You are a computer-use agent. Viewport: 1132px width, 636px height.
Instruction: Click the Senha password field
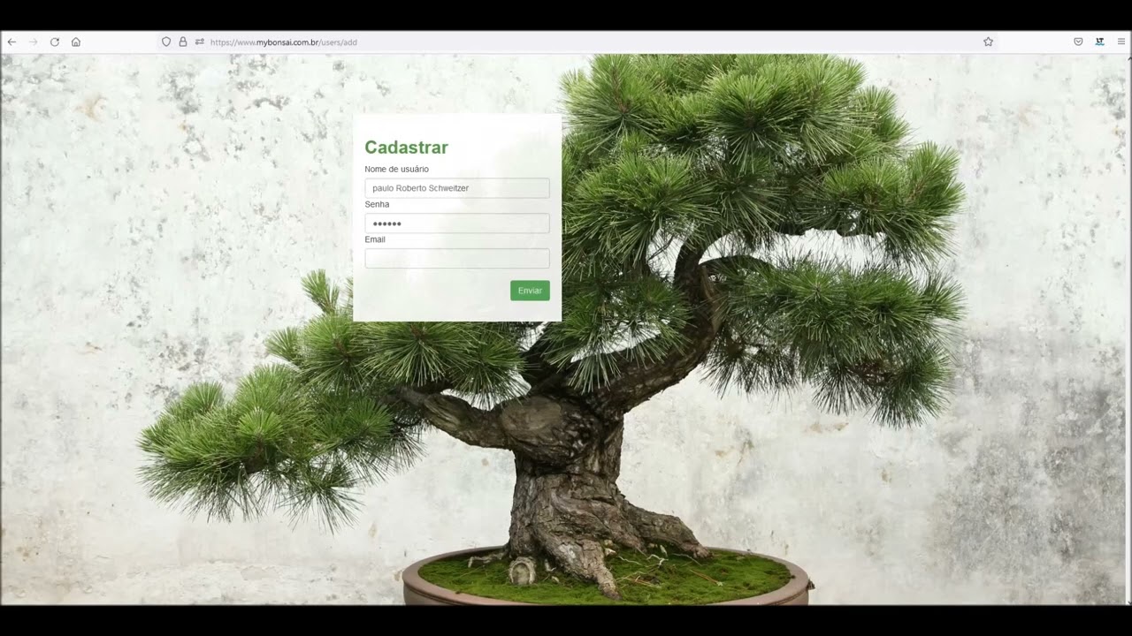pos(457,223)
